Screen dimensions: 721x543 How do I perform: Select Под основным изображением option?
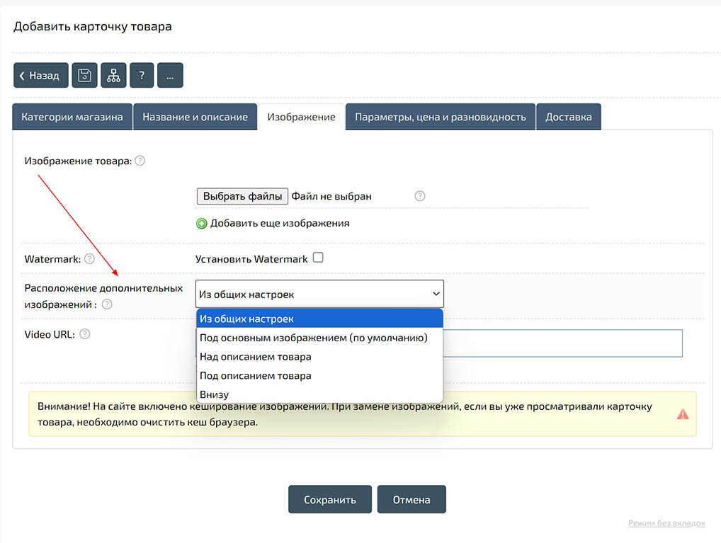pyautogui.click(x=313, y=338)
